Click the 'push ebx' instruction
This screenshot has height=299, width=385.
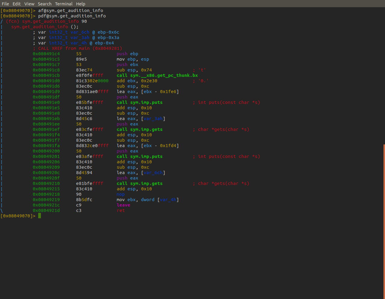click(x=128, y=65)
